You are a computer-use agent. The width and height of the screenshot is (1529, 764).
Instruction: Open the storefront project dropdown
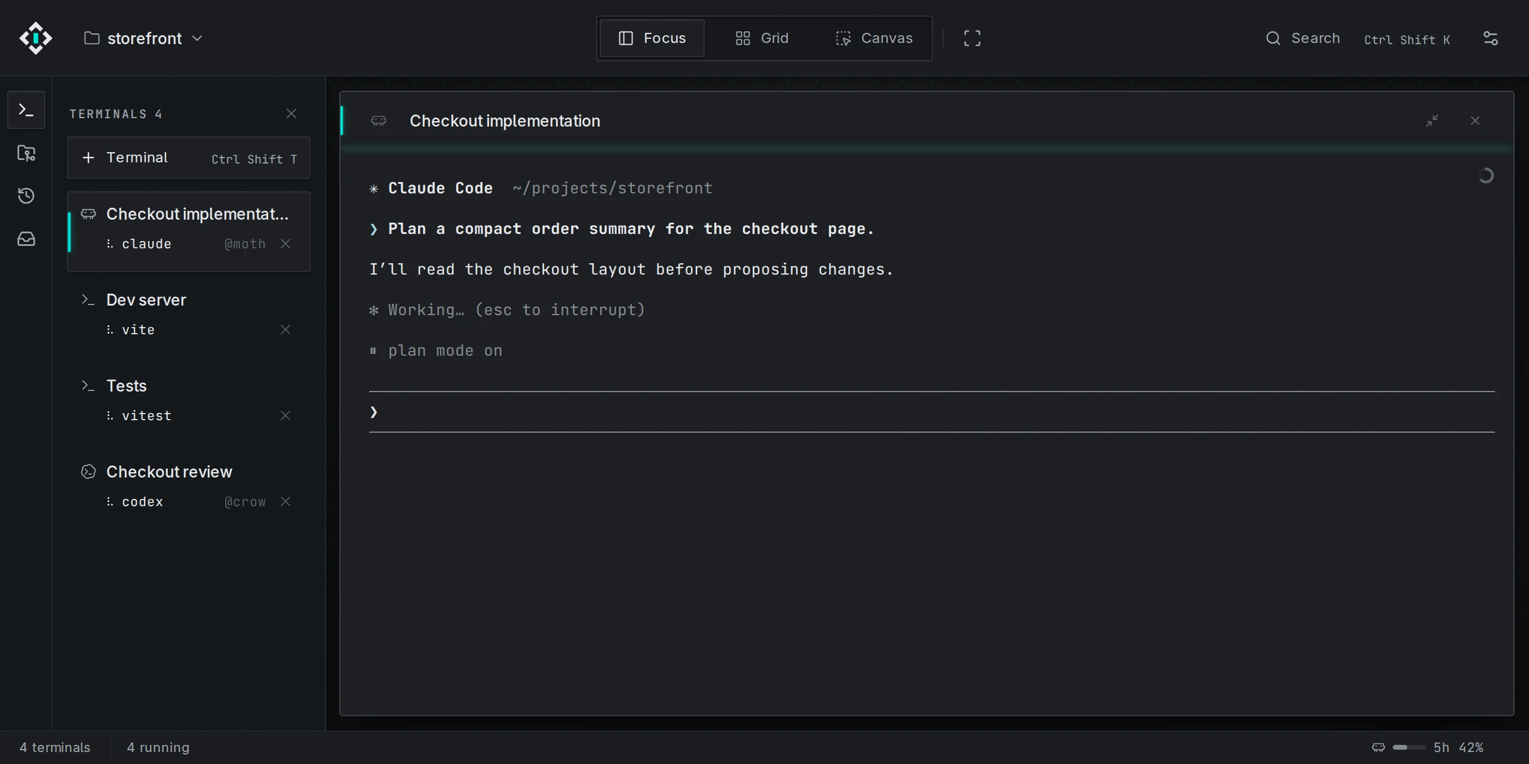[143, 38]
